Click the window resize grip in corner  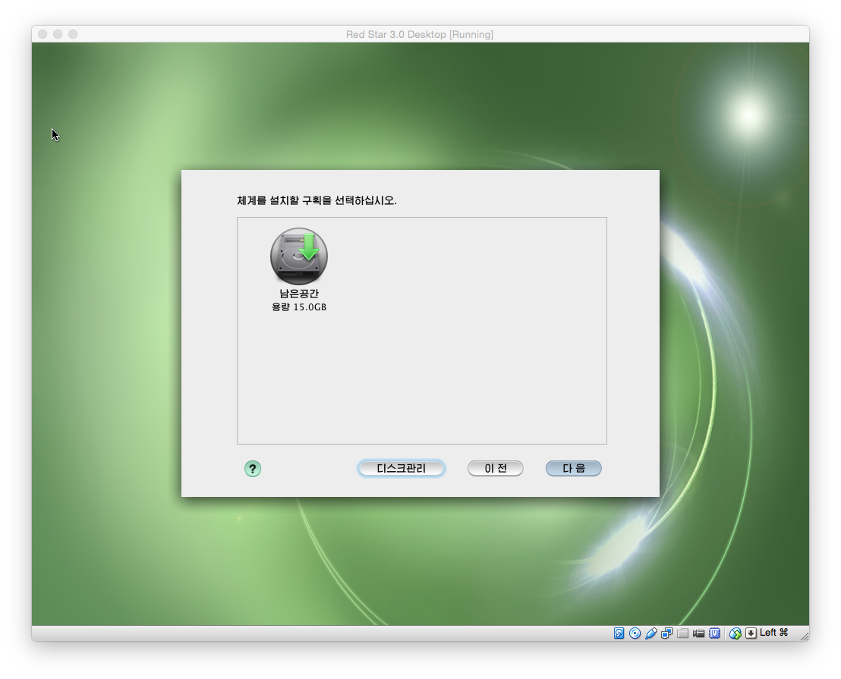(x=804, y=636)
